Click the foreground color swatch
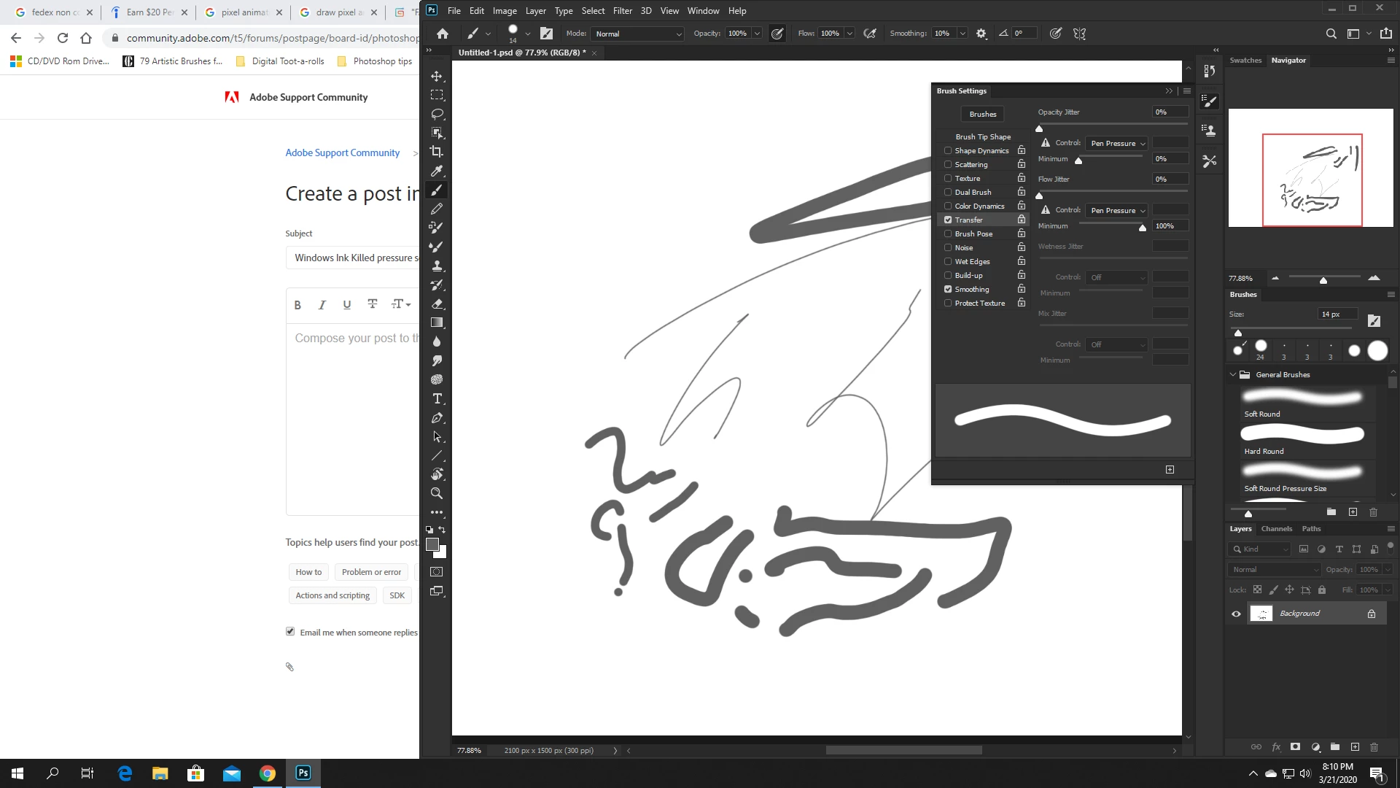Screen dimensions: 1400x788 tap(432, 544)
